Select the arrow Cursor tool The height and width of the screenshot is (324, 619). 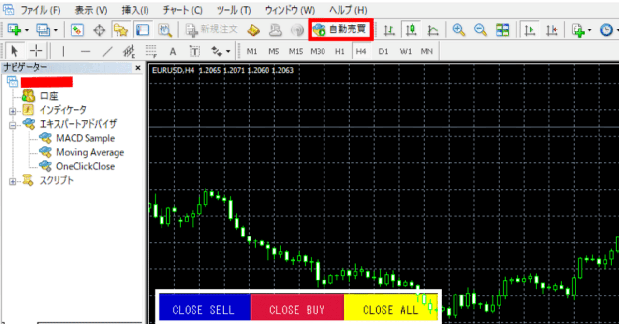[15, 51]
